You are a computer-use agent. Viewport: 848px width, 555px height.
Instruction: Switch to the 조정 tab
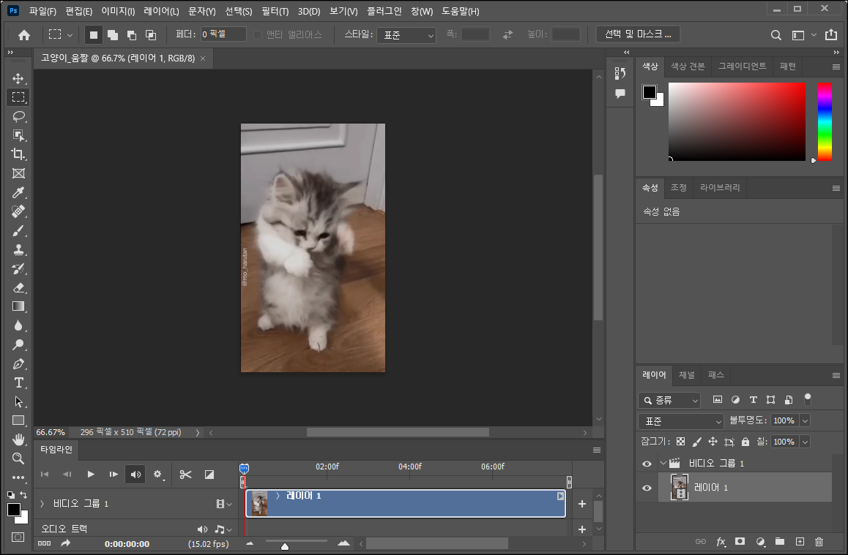point(678,187)
